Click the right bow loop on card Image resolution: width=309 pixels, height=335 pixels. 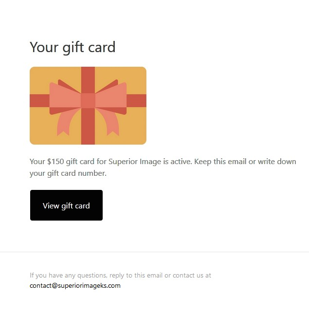tap(111, 97)
